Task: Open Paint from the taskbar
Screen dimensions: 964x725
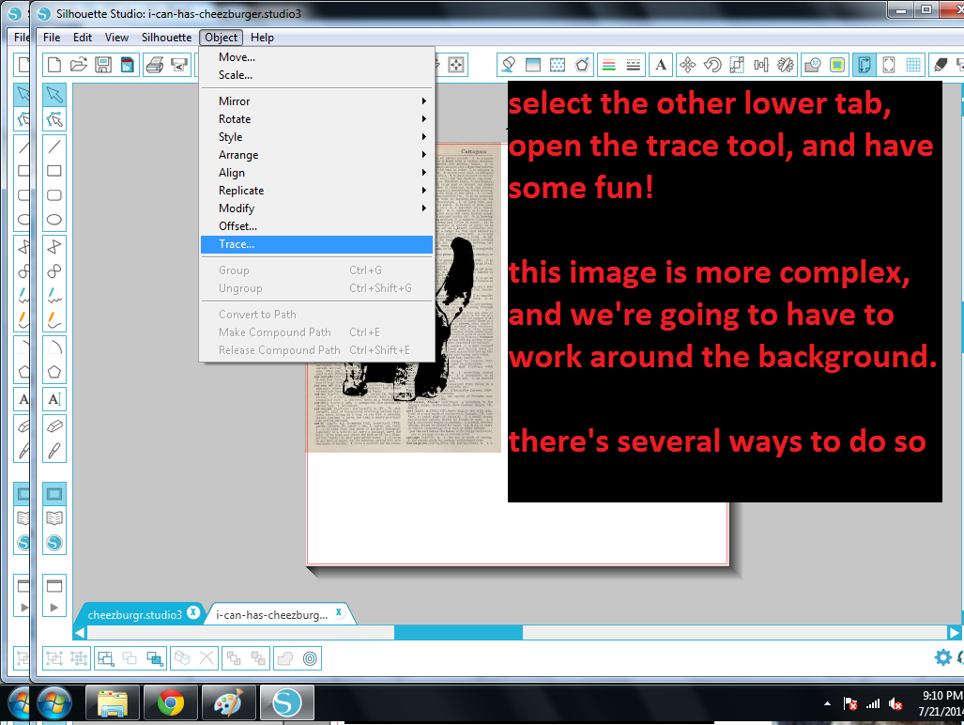Action: pyautogui.click(x=229, y=702)
